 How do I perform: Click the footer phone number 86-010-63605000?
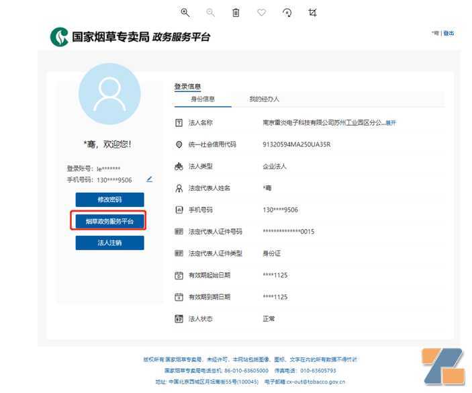click(246, 370)
